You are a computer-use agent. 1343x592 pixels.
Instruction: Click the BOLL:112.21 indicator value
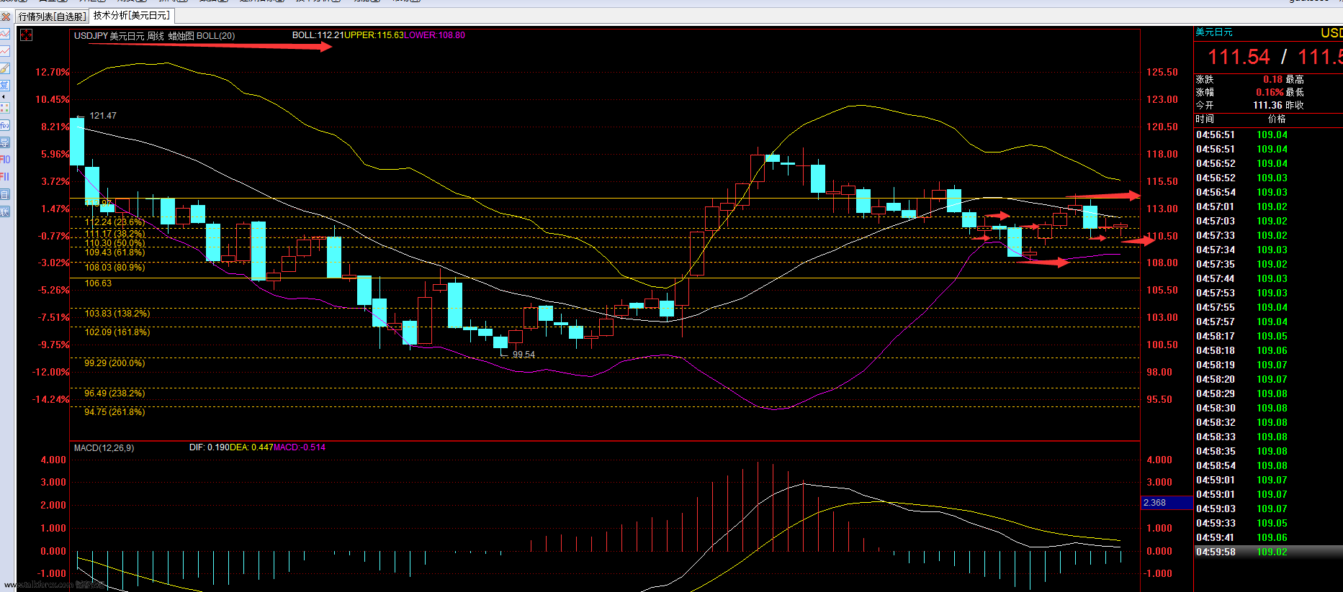(x=318, y=35)
